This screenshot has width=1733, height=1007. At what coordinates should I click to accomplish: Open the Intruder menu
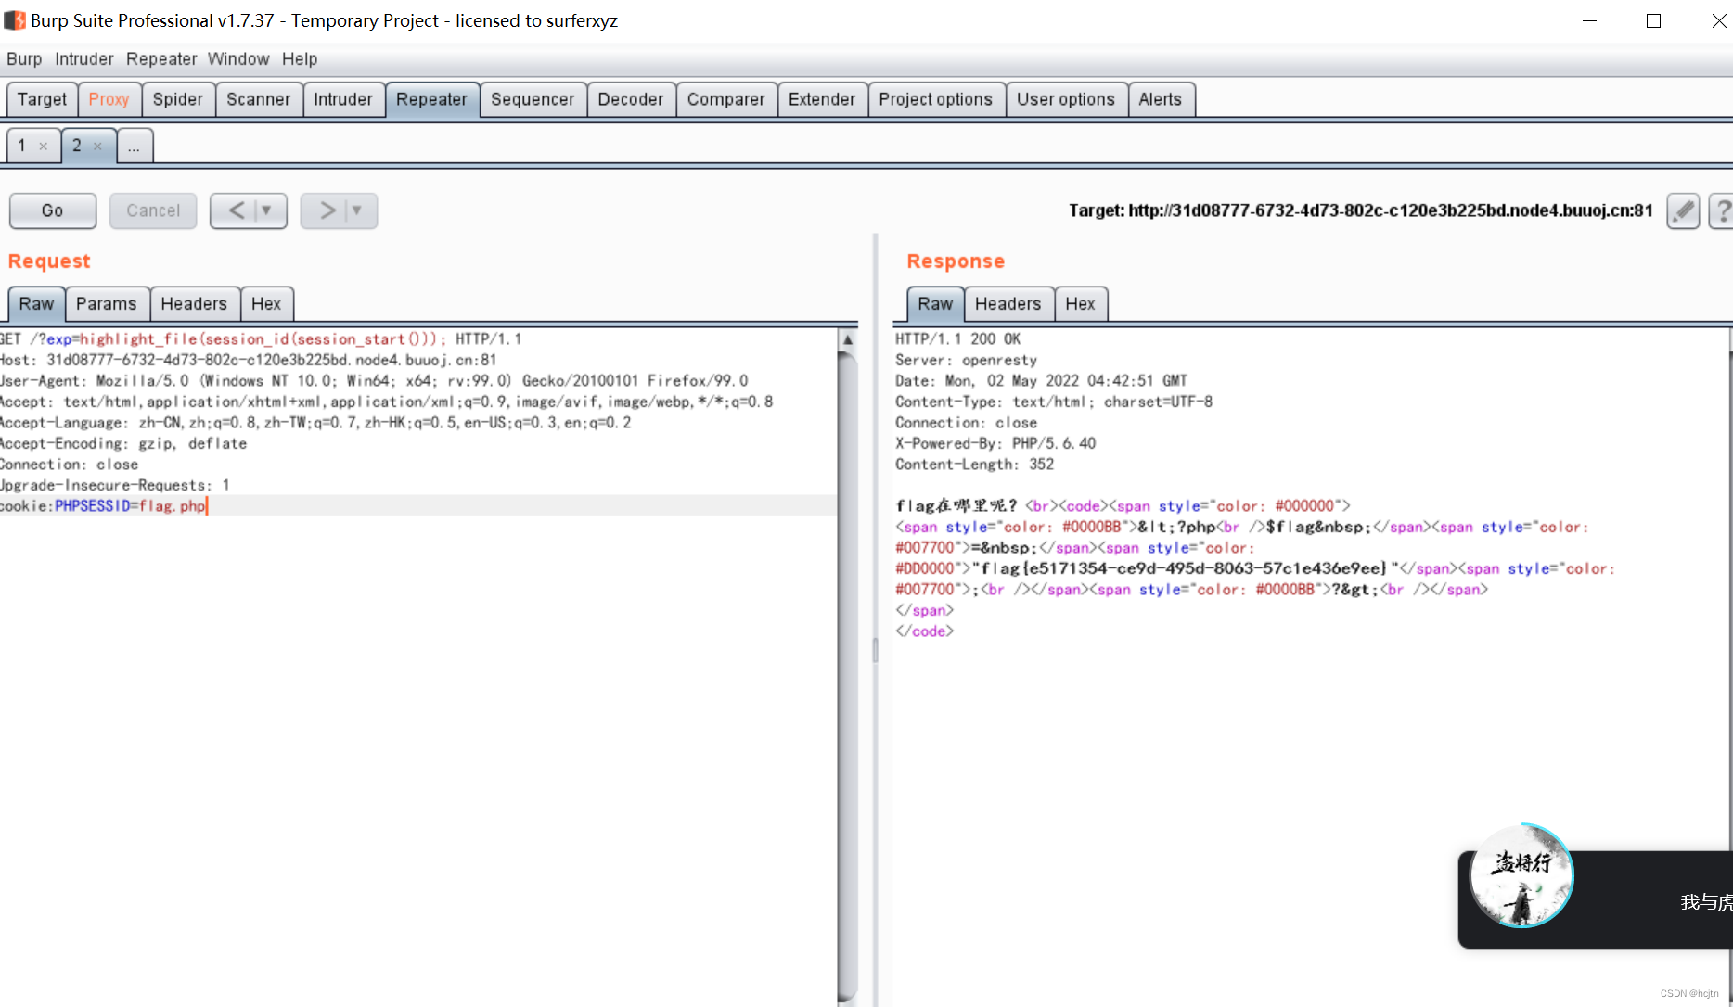tap(83, 58)
